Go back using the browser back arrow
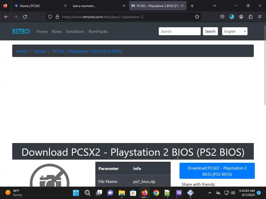 coord(6,17)
